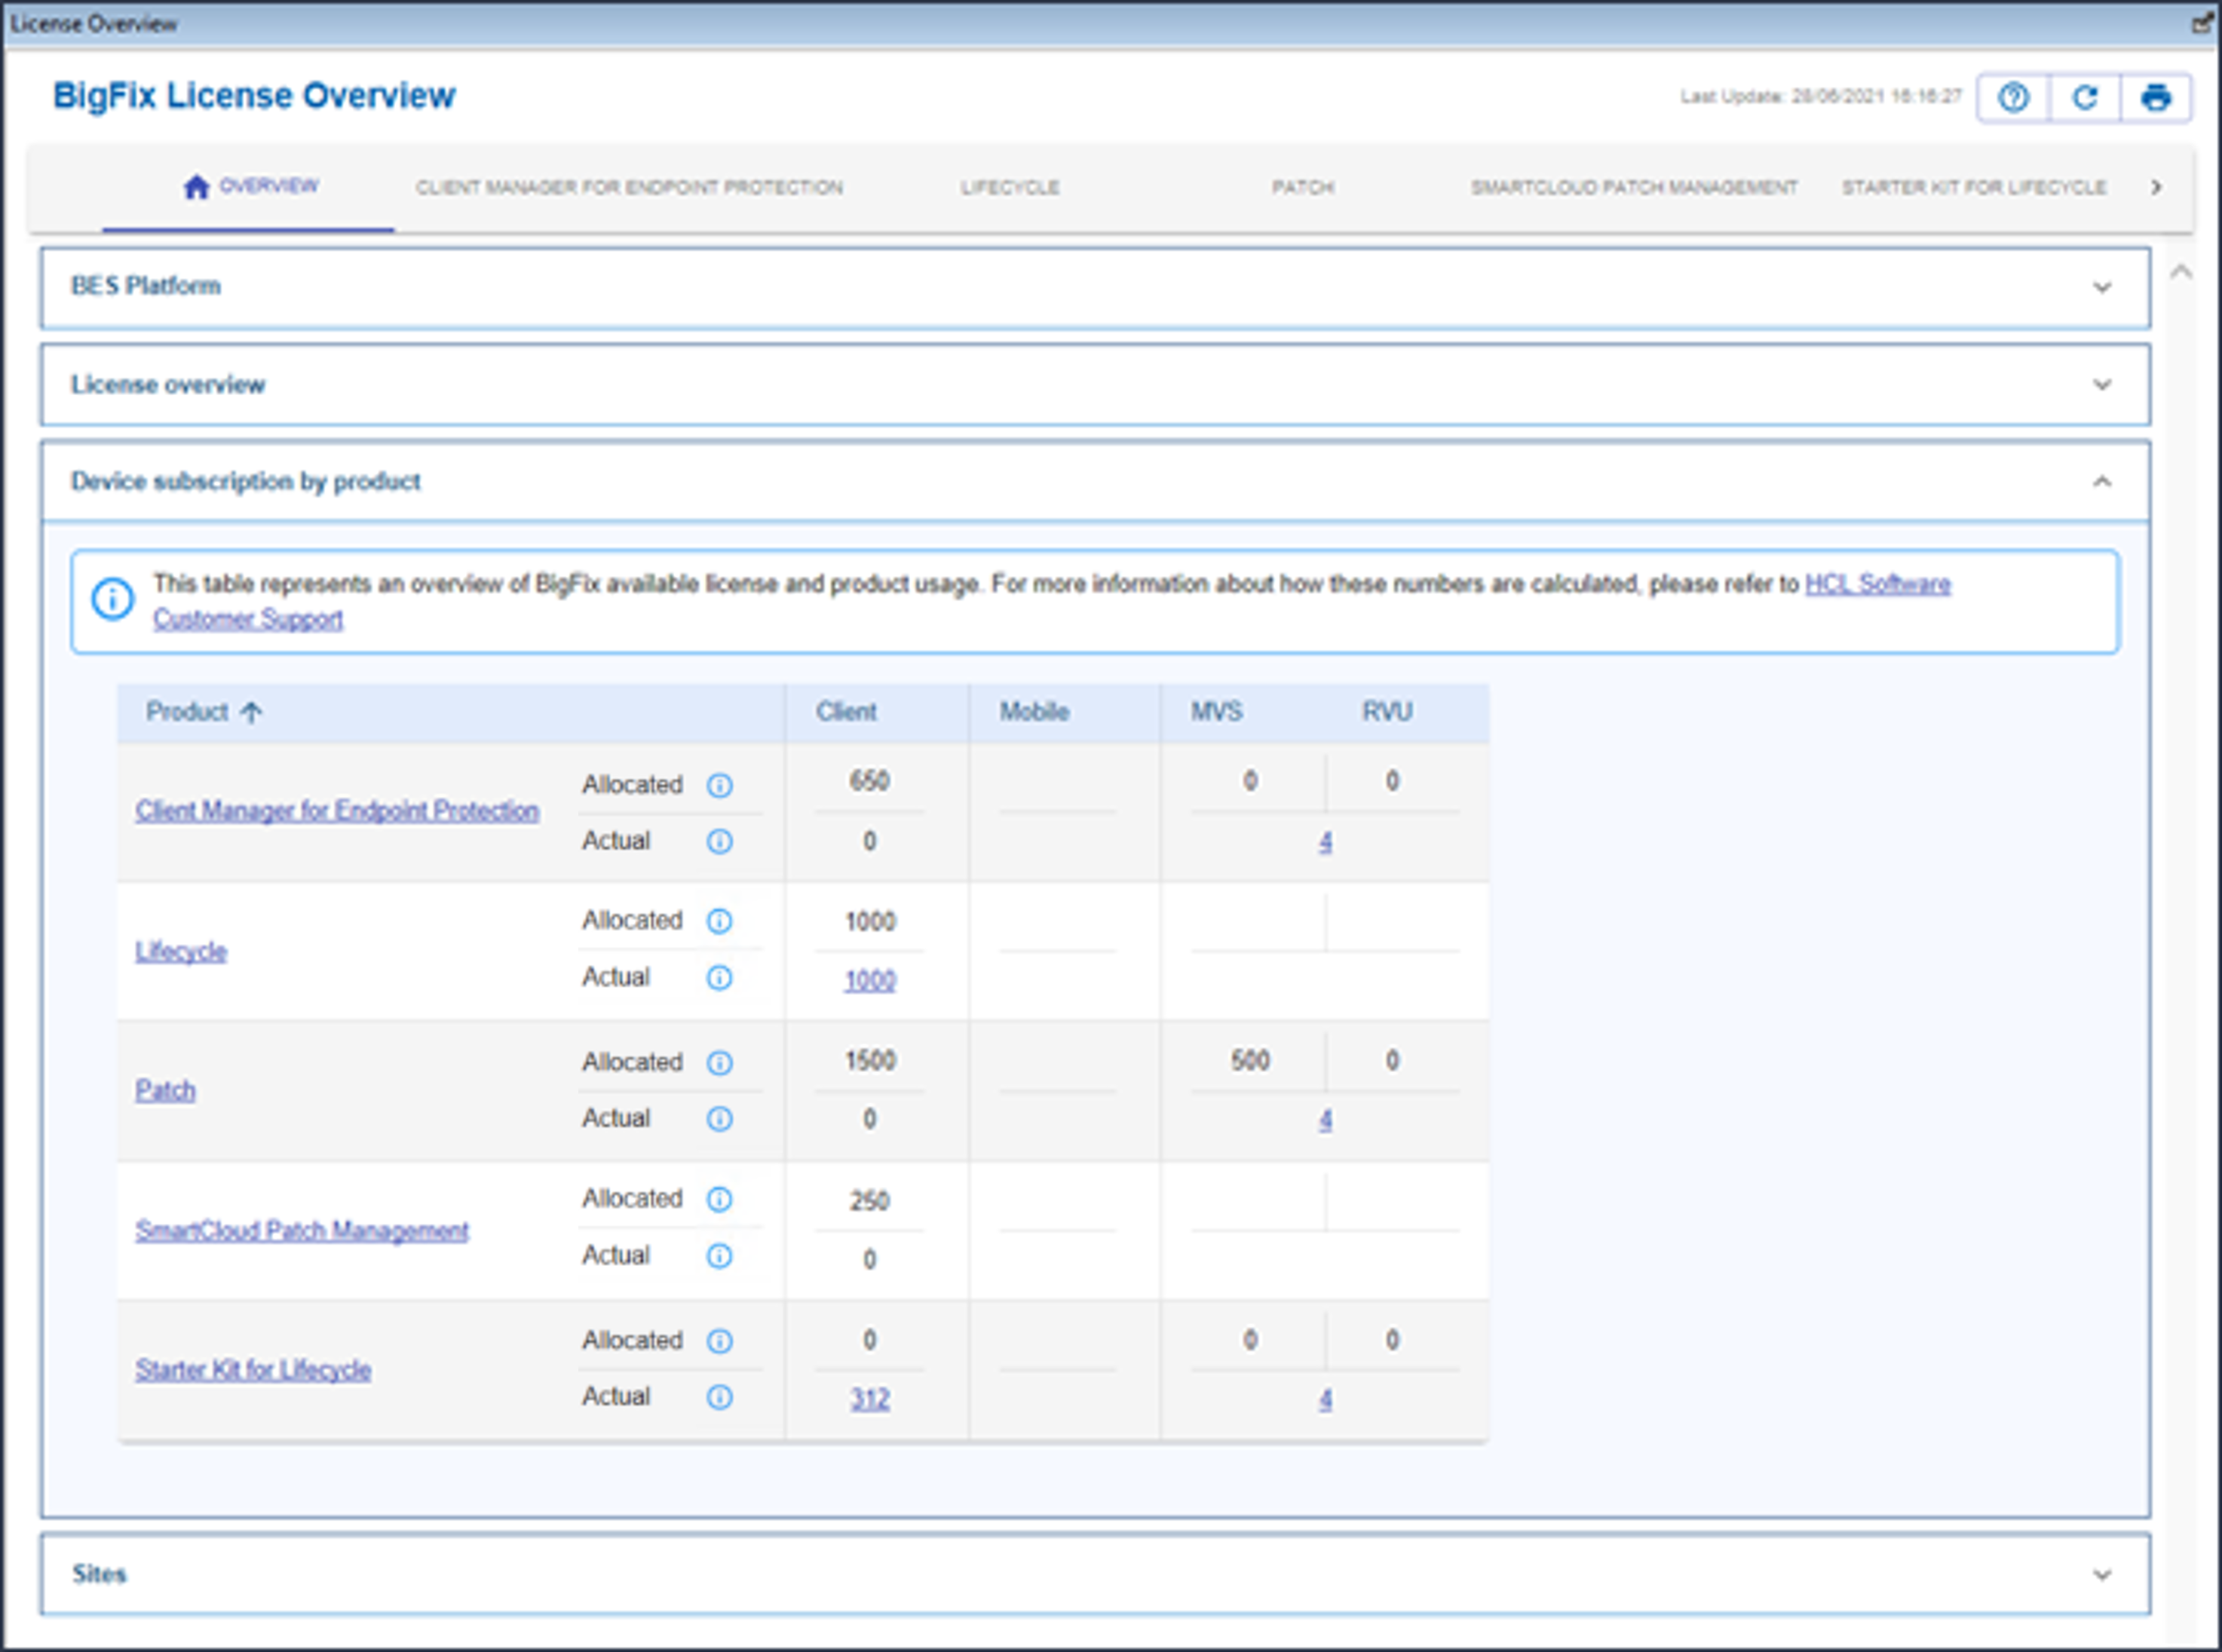Expand the Sites section

[x=2102, y=1575]
